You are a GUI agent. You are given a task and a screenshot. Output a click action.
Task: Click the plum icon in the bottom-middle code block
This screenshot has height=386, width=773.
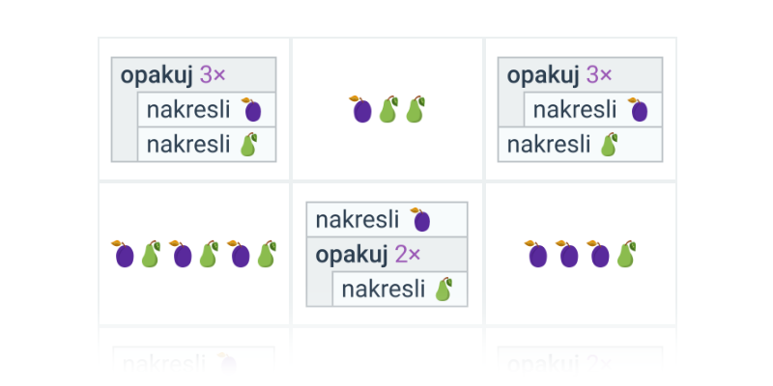click(420, 220)
